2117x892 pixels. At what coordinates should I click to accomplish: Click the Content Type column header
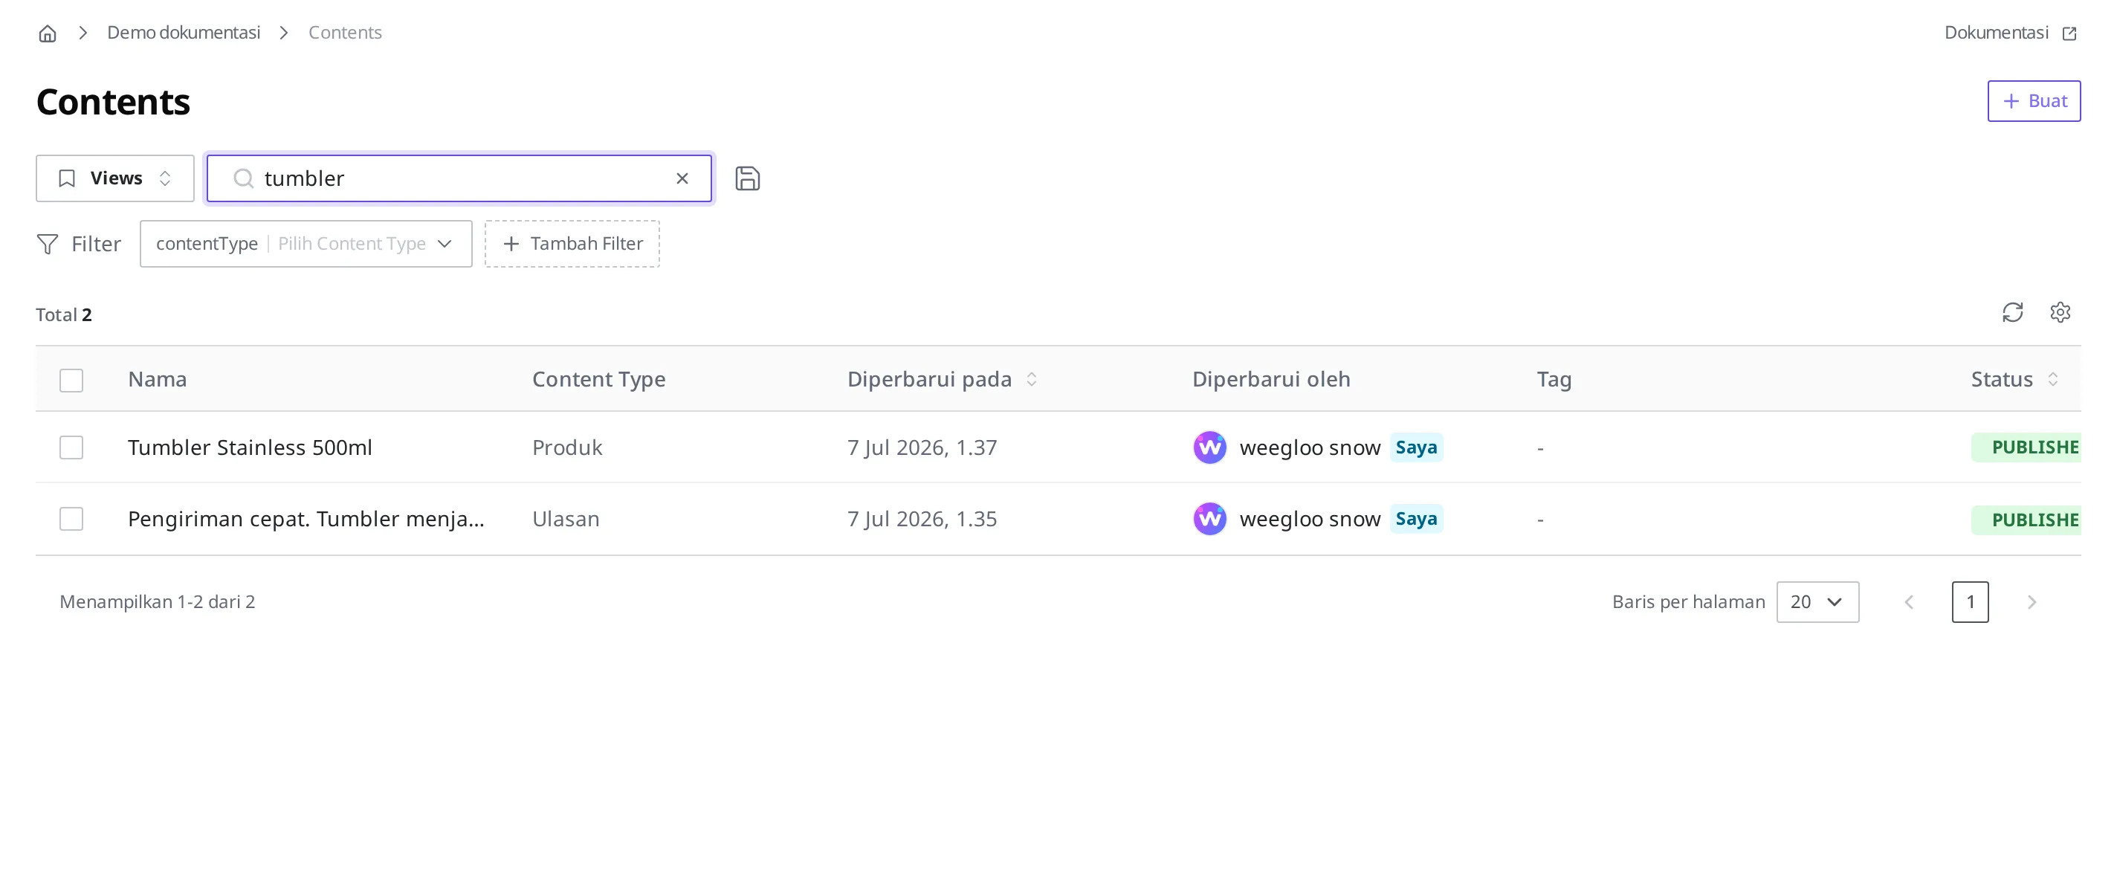point(598,379)
